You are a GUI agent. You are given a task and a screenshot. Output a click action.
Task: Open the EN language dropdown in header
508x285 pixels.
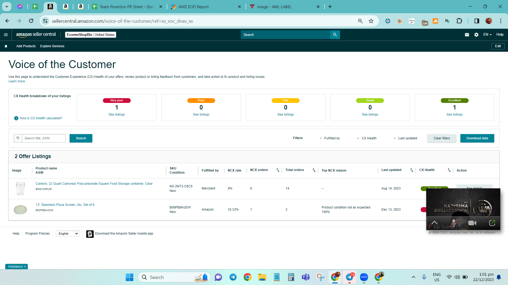tap(487, 35)
